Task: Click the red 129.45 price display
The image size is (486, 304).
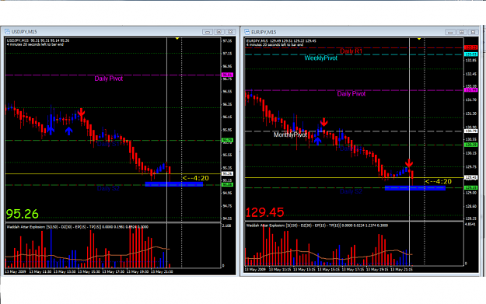Action: coord(264,212)
